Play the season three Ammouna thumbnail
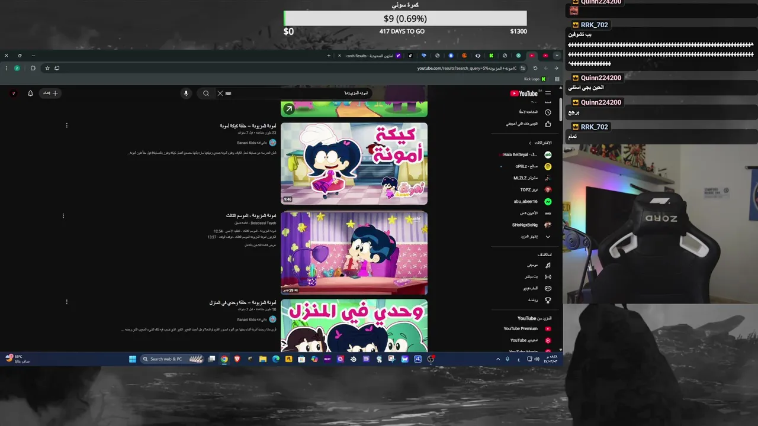This screenshot has height=426, width=758. tap(354, 253)
